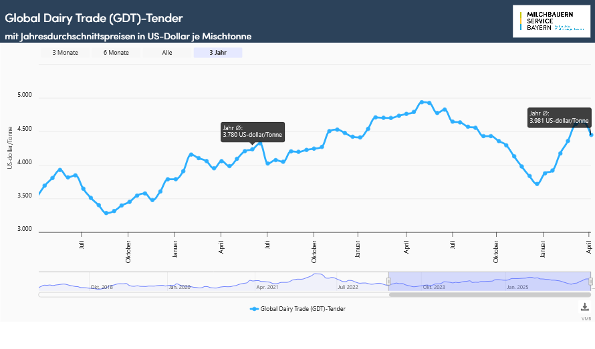This screenshot has height=349, width=595.
Task: Click the navigator horizontal scrollbar thumb
Action: click(x=489, y=294)
